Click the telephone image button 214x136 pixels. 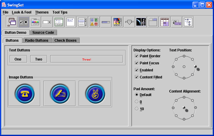[x=24, y=93]
